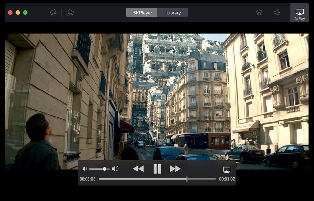Click the AirPlay icon in playback control bar
This screenshot has height=201, width=314.
(x=226, y=169)
